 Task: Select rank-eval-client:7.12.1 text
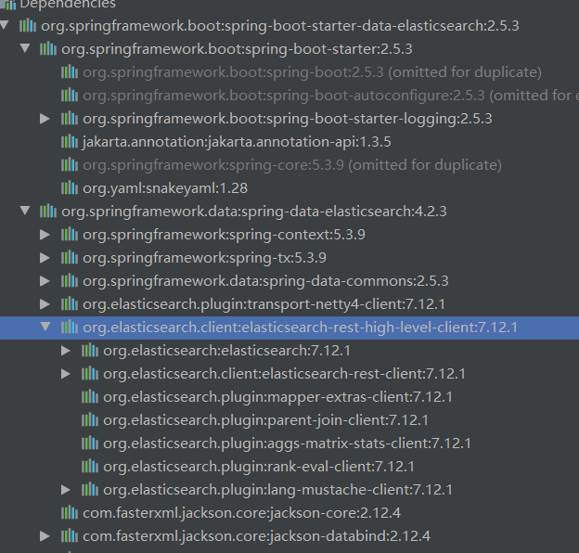[x=259, y=467]
